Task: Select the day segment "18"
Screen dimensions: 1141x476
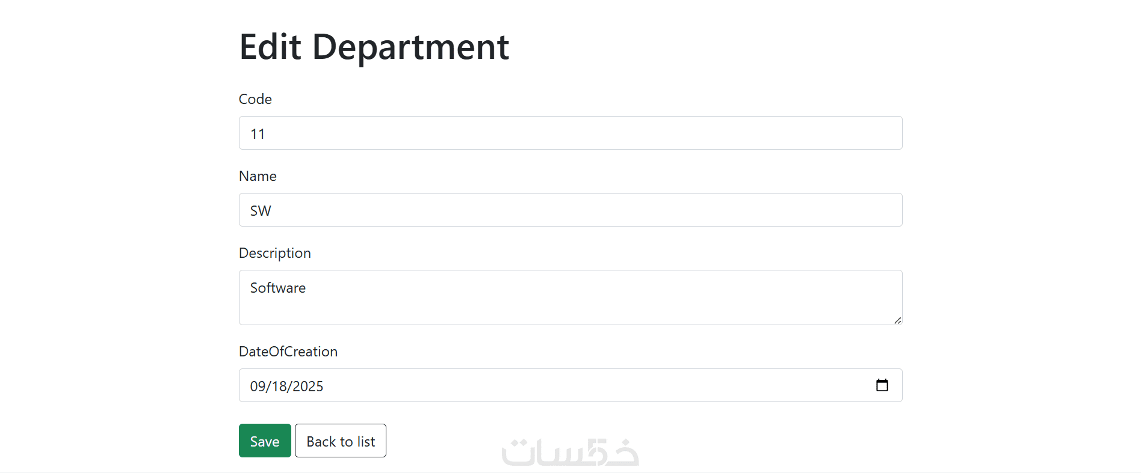Action: [x=279, y=386]
